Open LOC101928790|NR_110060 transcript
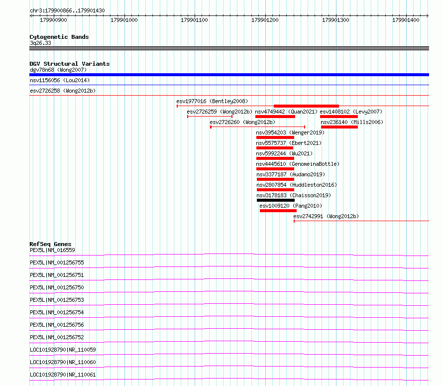Screen dimensions: 443x386 [x=63, y=362]
